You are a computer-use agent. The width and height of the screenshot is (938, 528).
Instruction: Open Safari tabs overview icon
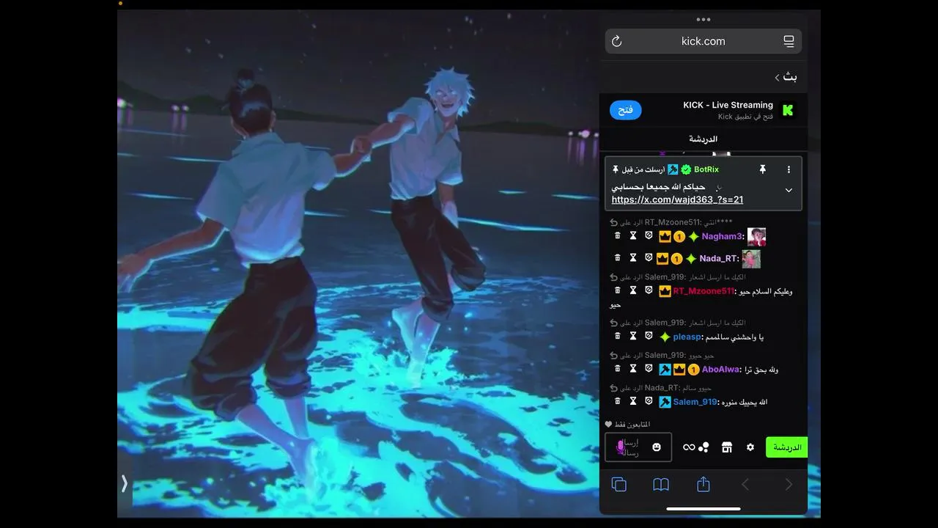click(x=618, y=484)
